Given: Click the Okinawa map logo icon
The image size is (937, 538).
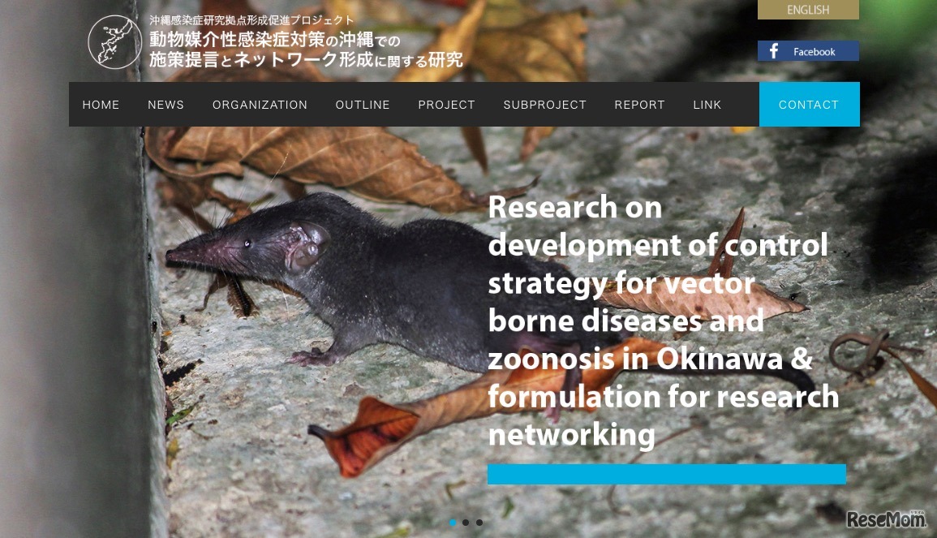Looking at the screenshot, I should [114, 42].
